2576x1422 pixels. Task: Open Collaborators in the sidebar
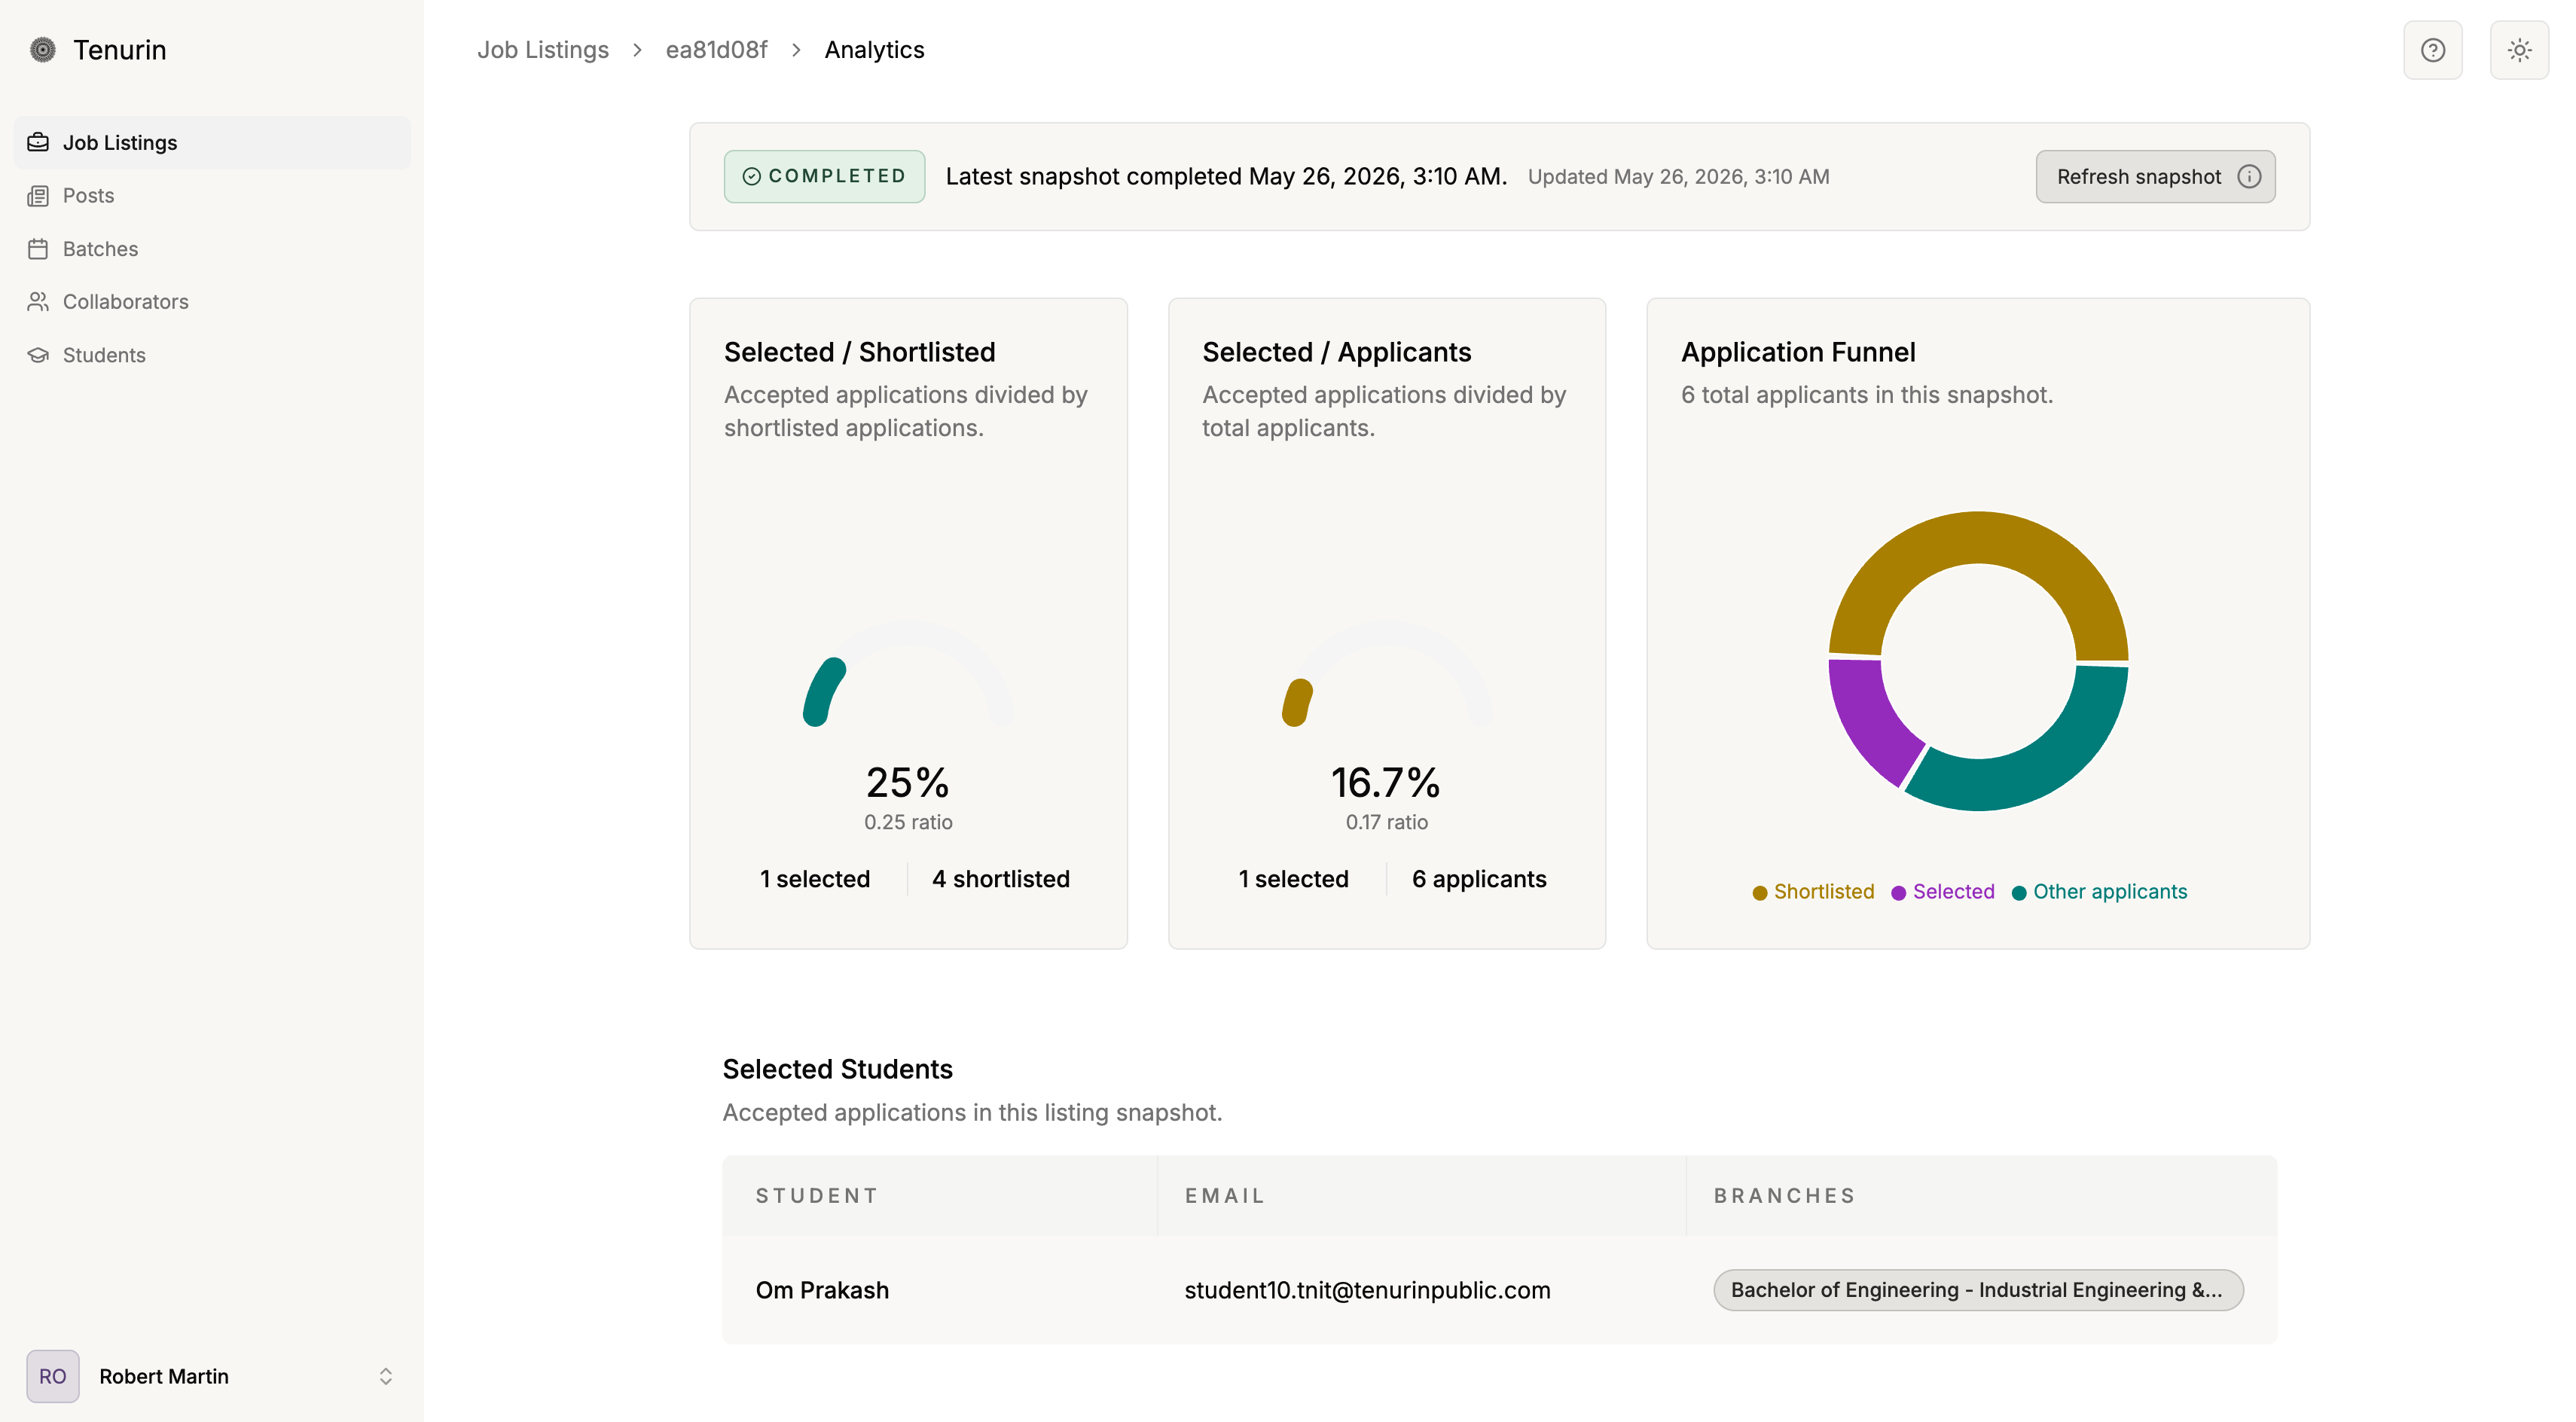coord(212,302)
